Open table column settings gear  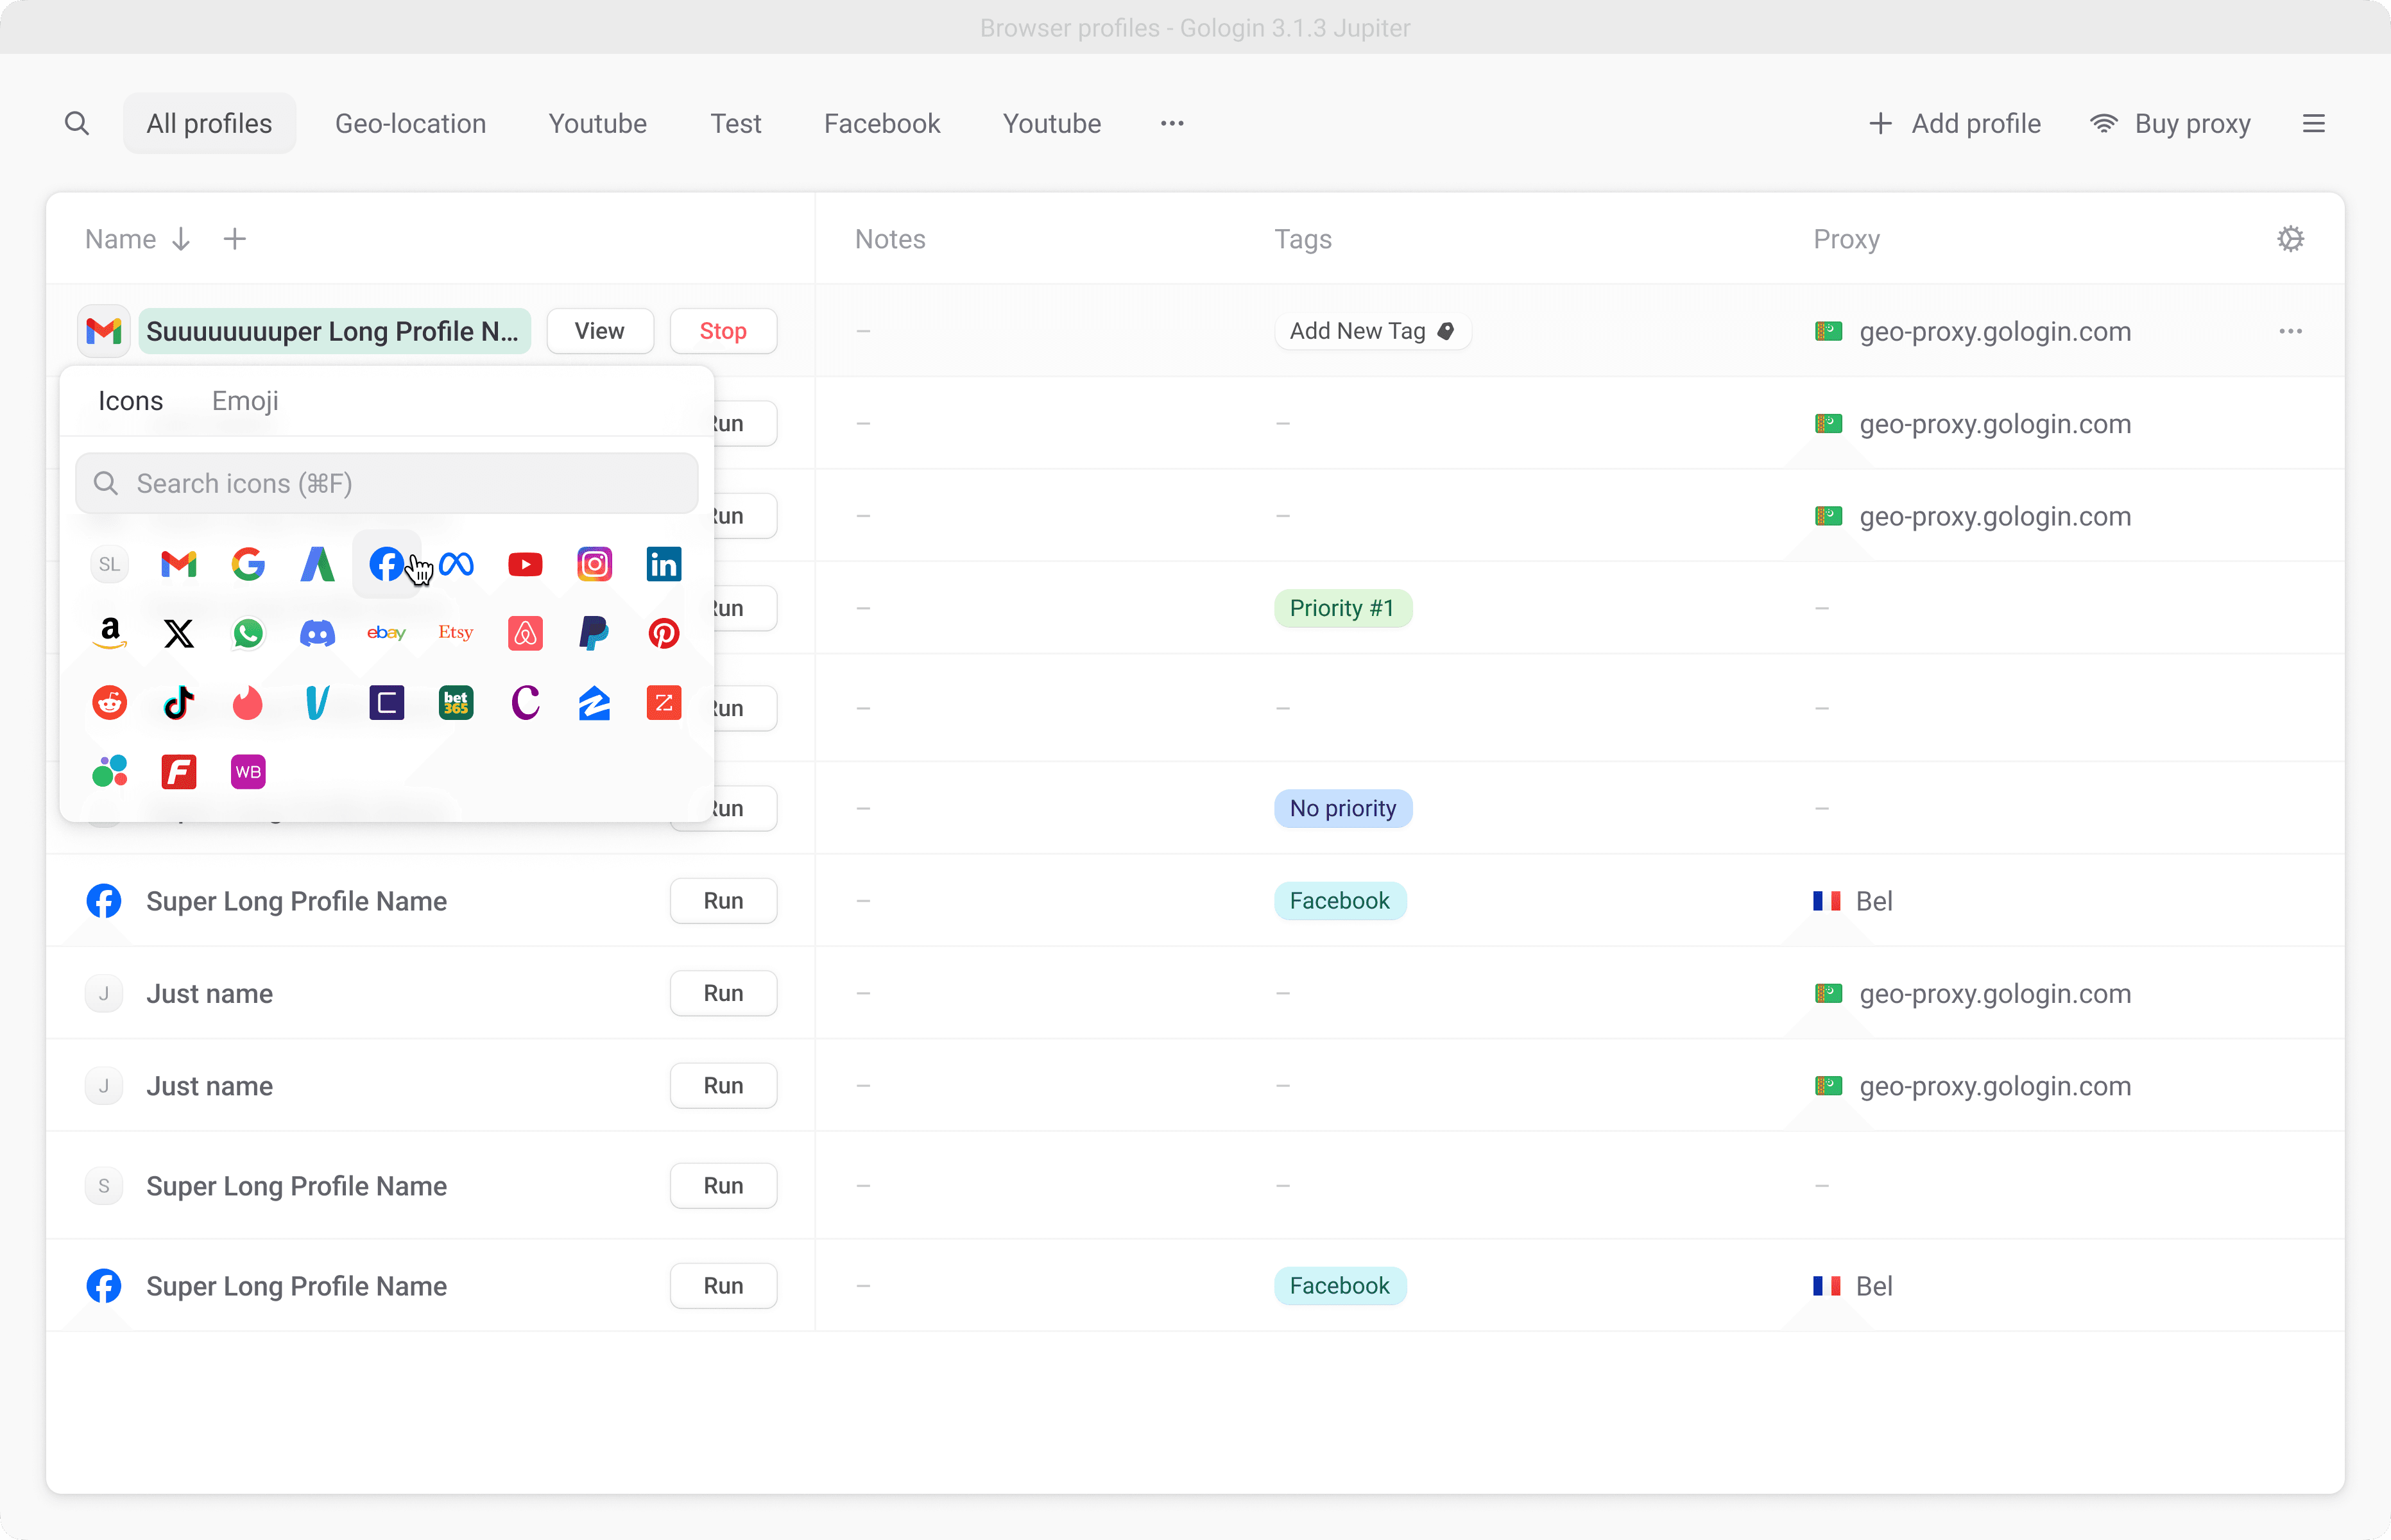[2290, 239]
